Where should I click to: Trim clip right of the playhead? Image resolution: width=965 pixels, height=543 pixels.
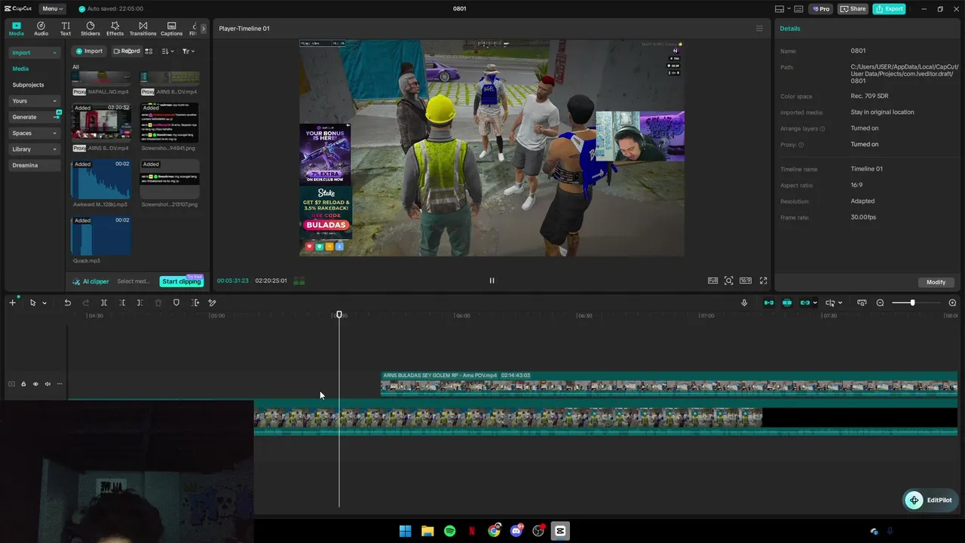pyautogui.click(x=139, y=302)
